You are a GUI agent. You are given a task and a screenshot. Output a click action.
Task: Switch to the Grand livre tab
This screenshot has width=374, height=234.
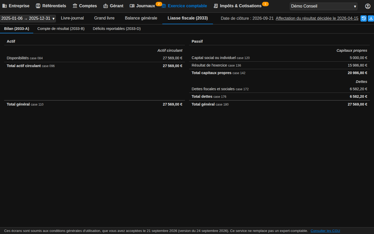[x=104, y=18]
